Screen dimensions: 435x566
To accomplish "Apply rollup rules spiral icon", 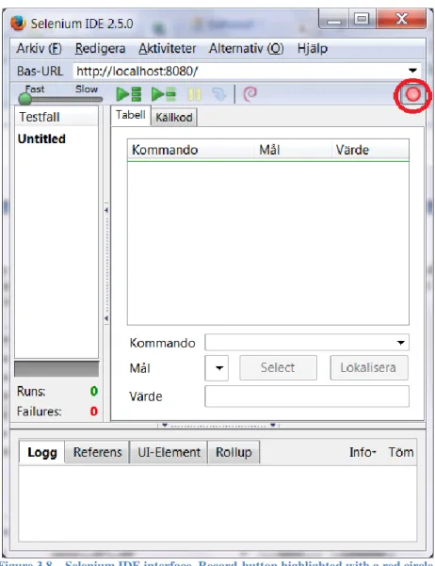I will tap(250, 94).
